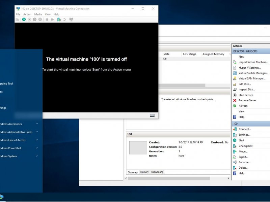The width and height of the screenshot is (270, 202).
Task: Open Media menu in VM Connection window
Action: point(38,14)
